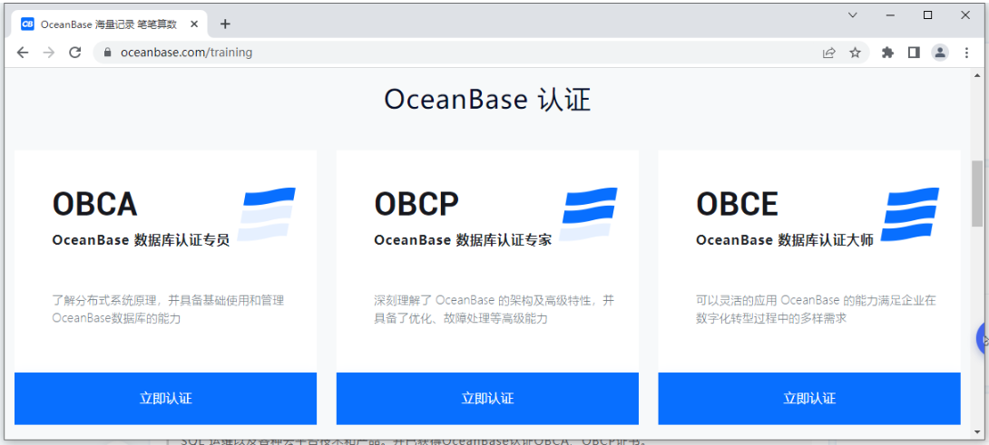
Task: Reload the oceanbase.com page
Action: tap(75, 53)
